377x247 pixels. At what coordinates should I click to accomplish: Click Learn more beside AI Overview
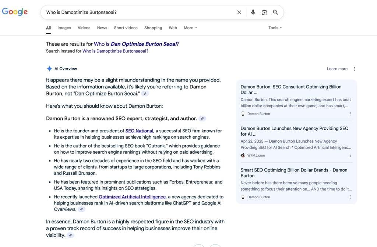click(x=337, y=69)
